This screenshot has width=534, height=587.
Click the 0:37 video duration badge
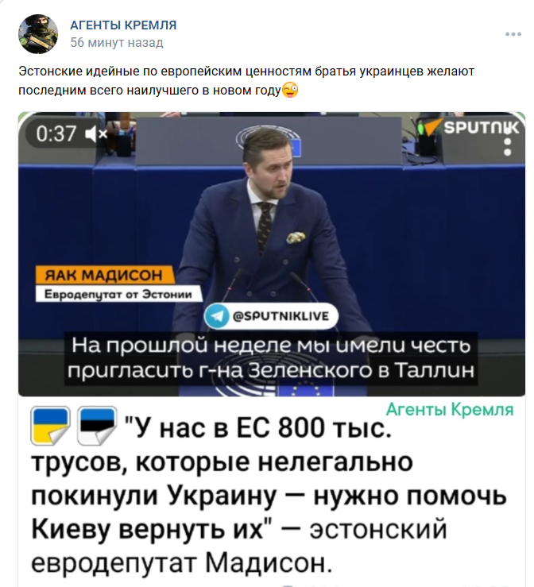[x=56, y=133]
